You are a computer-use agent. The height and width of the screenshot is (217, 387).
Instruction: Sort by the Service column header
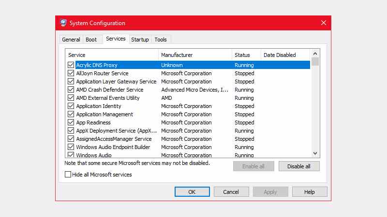coord(112,55)
